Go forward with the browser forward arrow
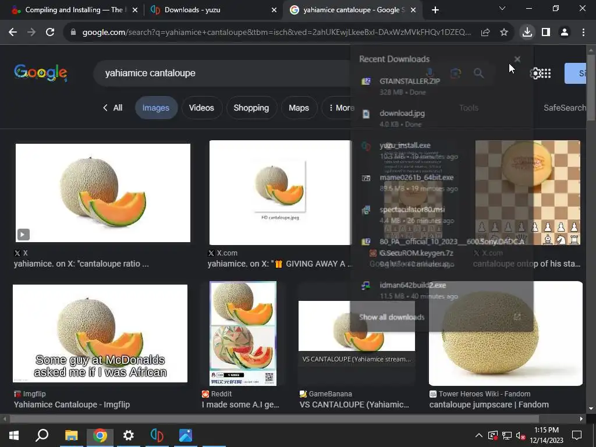The width and height of the screenshot is (596, 447). pos(31,33)
